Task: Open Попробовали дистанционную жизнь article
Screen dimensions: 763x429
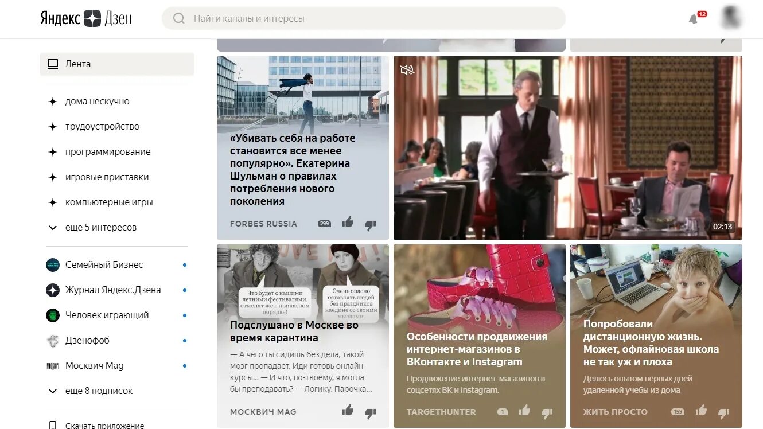Action: (x=651, y=343)
